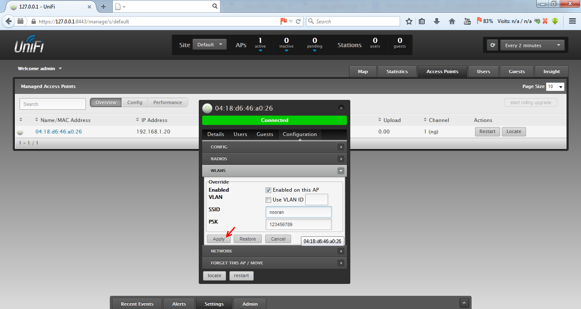Open the 04:18:d6:46:a0:26 link in the table
Viewport: 581px width, 309px height.
59,132
